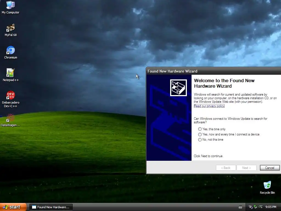The height and width of the screenshot is (211, 281).
Task: Click the speaker hardware tray icon
Action: 251,207
